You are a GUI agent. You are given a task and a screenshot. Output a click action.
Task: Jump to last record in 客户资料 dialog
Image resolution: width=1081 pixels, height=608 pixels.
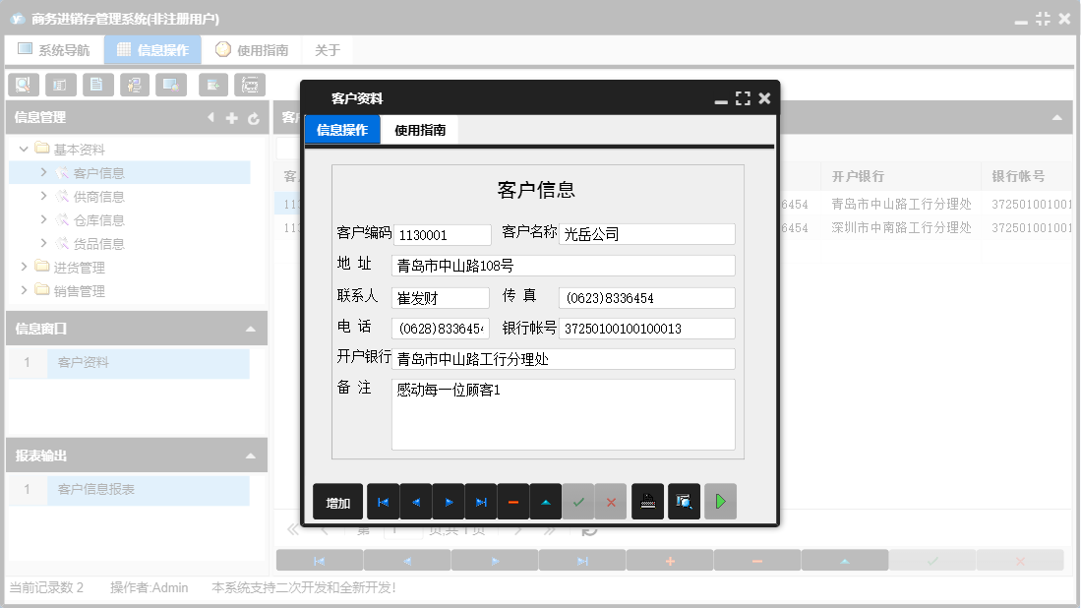pyautogui.click(x=480, y=502)
